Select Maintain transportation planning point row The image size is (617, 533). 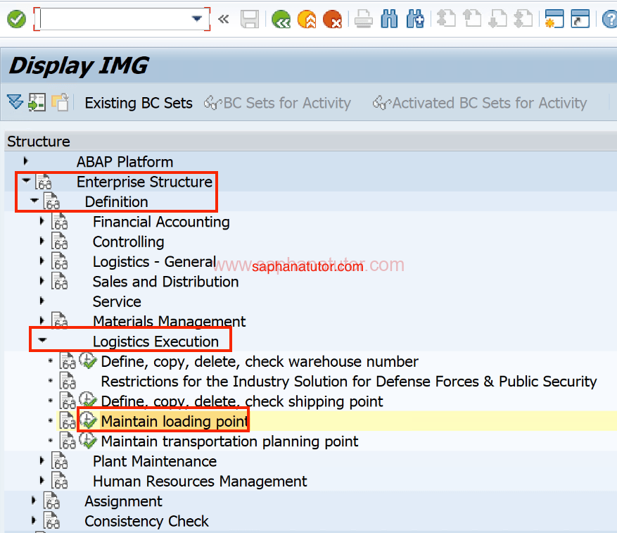pyautogui.click(x=229, y=441)
